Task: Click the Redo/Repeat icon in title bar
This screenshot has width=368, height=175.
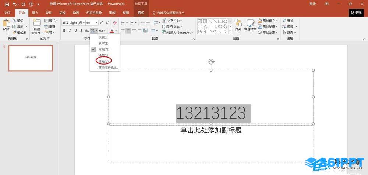Action: coord(23,4)
